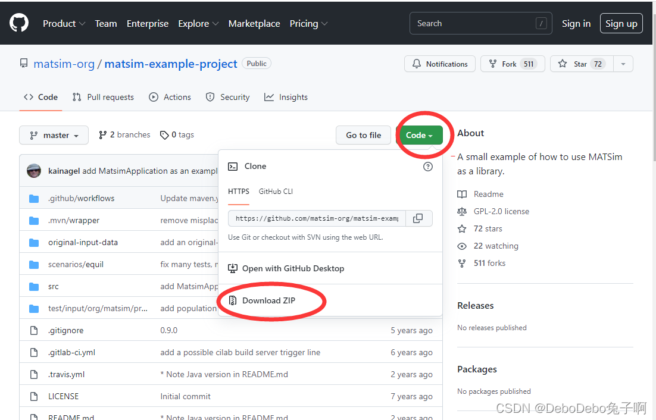View the 2 branches link

point(124,134)
